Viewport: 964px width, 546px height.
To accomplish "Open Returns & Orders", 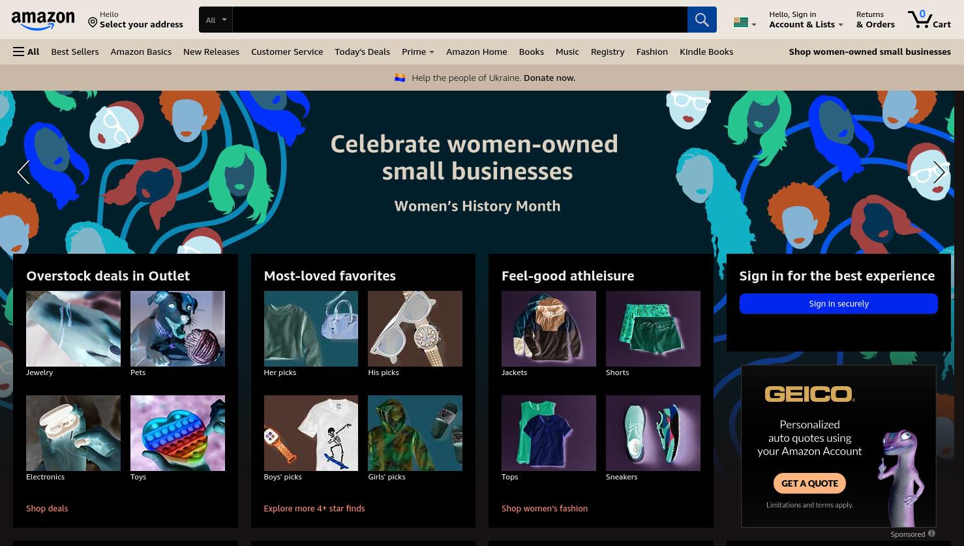I will pyautogui.click(x=875, y=20).
